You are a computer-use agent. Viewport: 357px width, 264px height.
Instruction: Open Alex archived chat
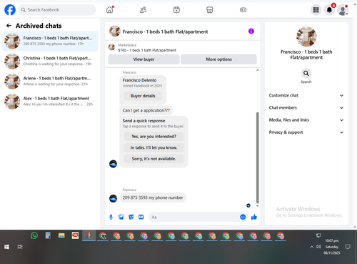[x=50, y=102]
